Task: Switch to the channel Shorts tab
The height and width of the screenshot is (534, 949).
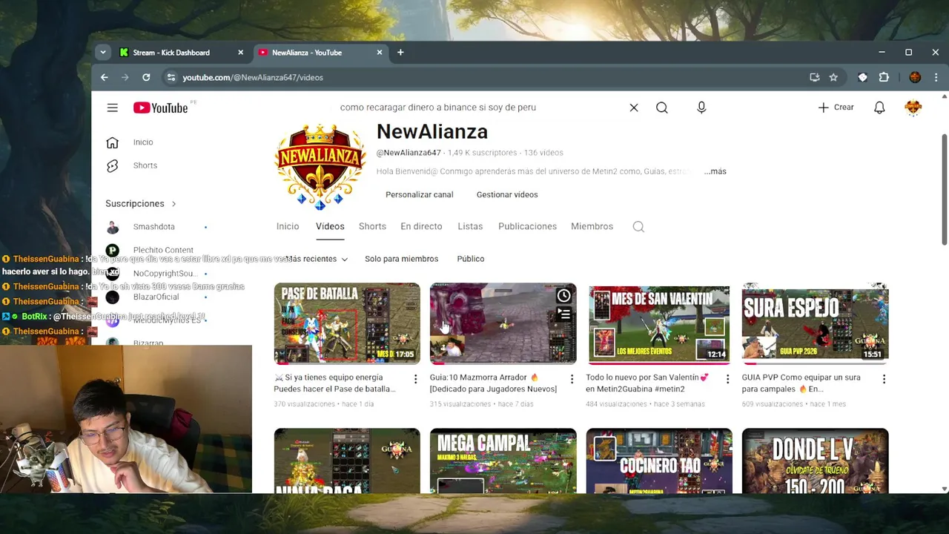Action: pos(372,226)
